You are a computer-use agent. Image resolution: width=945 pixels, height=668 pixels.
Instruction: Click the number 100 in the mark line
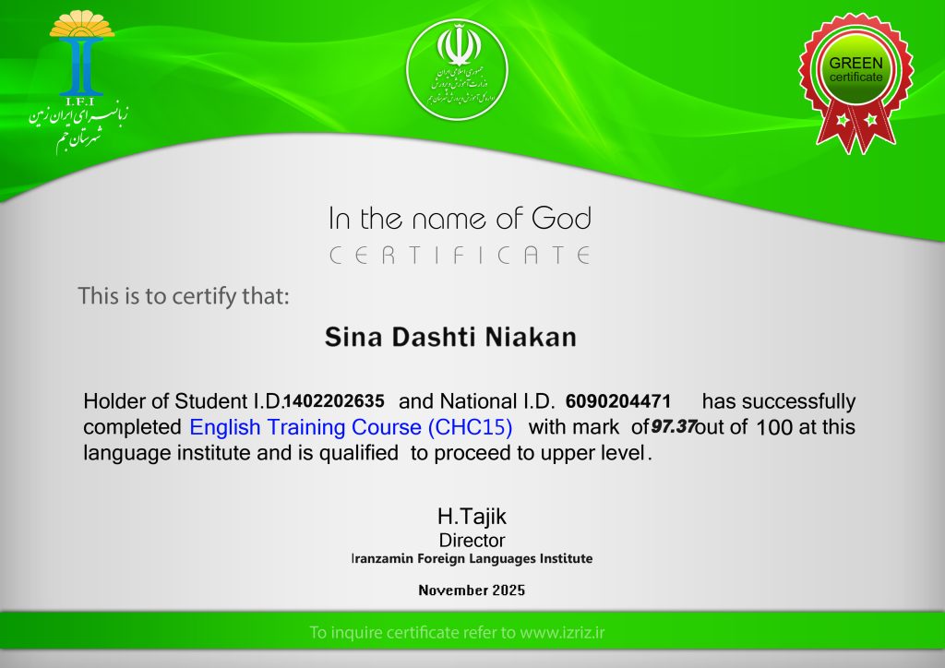coord(773,428)
